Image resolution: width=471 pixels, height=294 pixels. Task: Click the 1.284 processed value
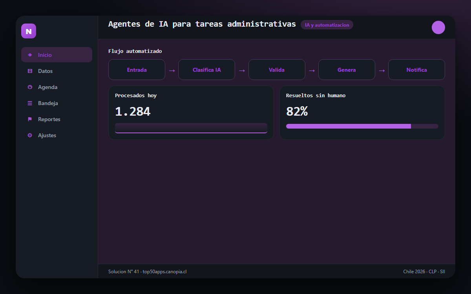coord(133,112)
